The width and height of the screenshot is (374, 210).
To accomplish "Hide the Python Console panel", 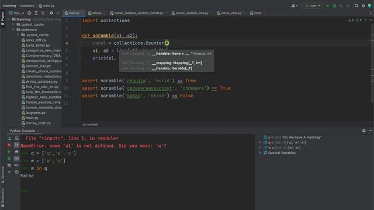I will point(370,131).
